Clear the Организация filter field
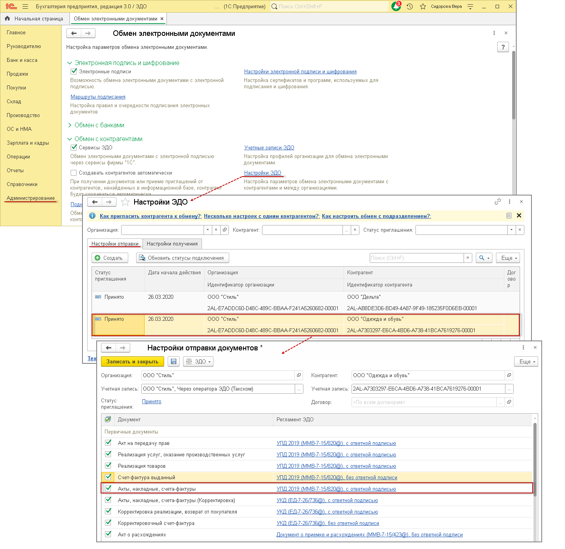Image resolution: width=565 pixels, height=549 pixels. (x=216, y=230)
